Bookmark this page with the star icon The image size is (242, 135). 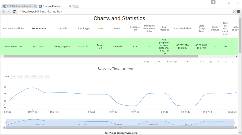[x=233, y=11]
